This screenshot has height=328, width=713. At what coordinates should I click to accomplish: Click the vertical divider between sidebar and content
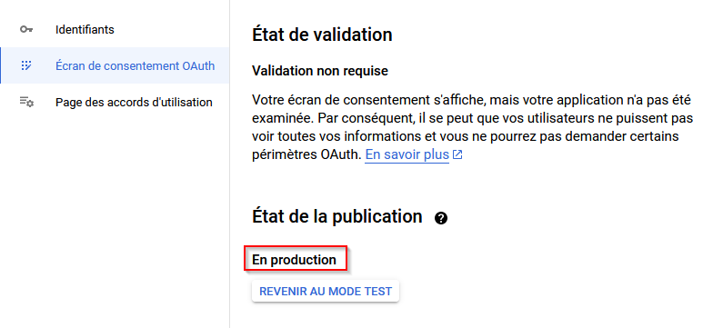click(x=229, y=164)
